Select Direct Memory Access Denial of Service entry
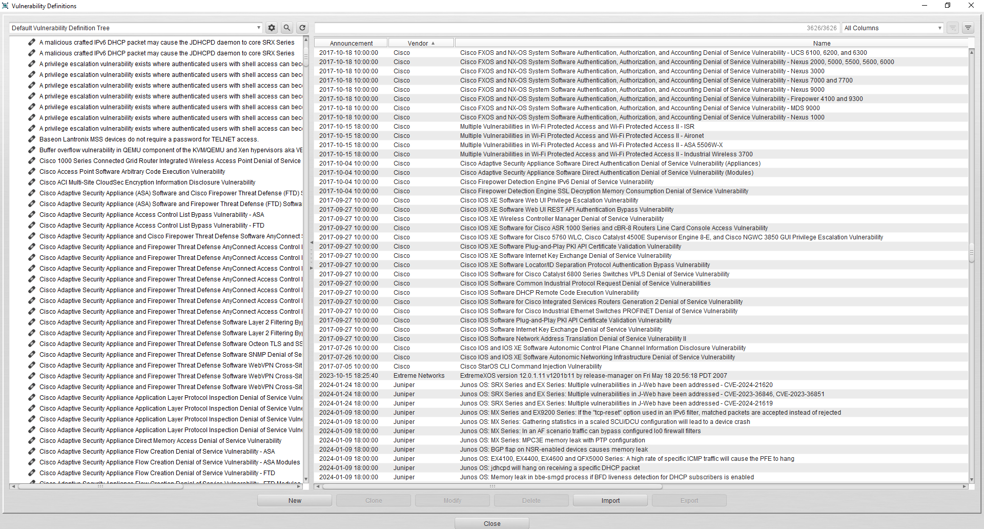Viewport: 984px width, 529px height. (x=160, y=441)
